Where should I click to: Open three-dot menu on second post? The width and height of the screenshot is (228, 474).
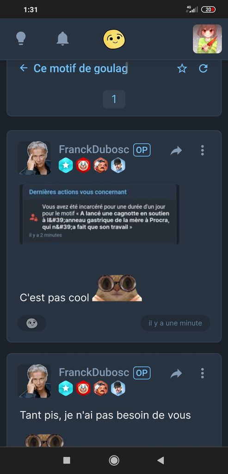point(202,373)
